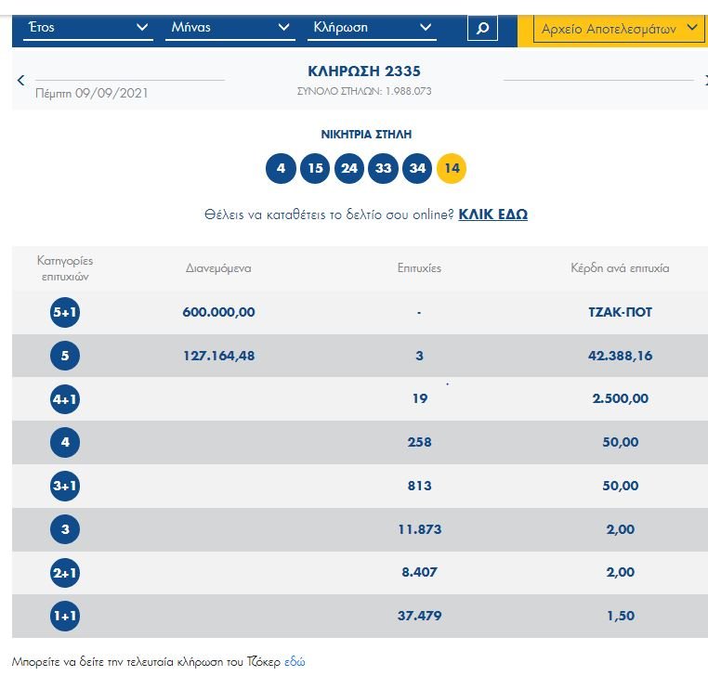This screenshot has width=708, height=676.
Task: Click the 1+1 category badge
Action: coord(65,617)
